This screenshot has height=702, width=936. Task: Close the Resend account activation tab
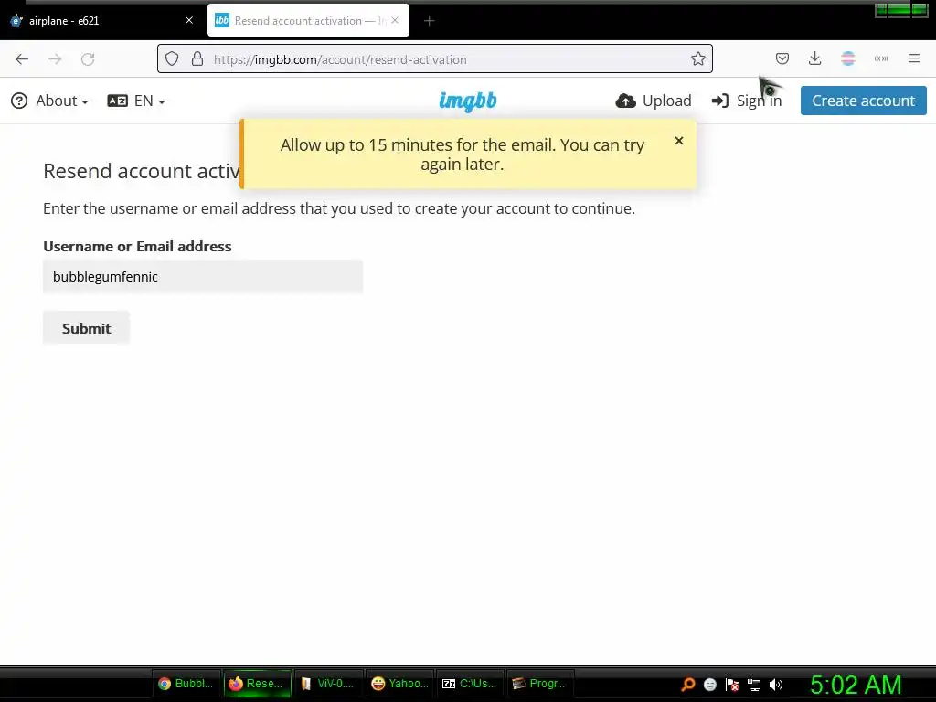[395, 20]
